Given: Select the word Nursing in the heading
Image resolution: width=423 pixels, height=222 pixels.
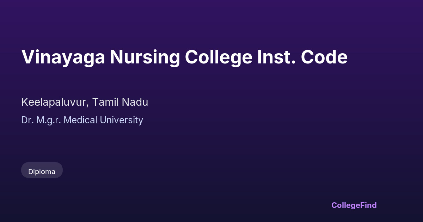Looking at the screenshot, I should click(145, 57).
